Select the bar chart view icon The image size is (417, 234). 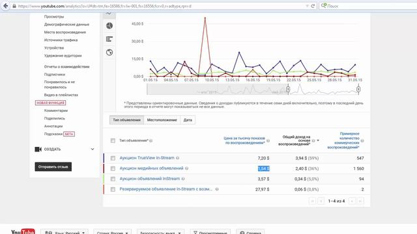tap(109, 39)
